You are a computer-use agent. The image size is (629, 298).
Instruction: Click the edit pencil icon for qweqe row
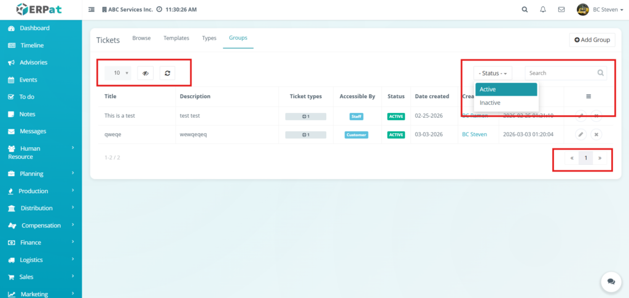[580, 135]
